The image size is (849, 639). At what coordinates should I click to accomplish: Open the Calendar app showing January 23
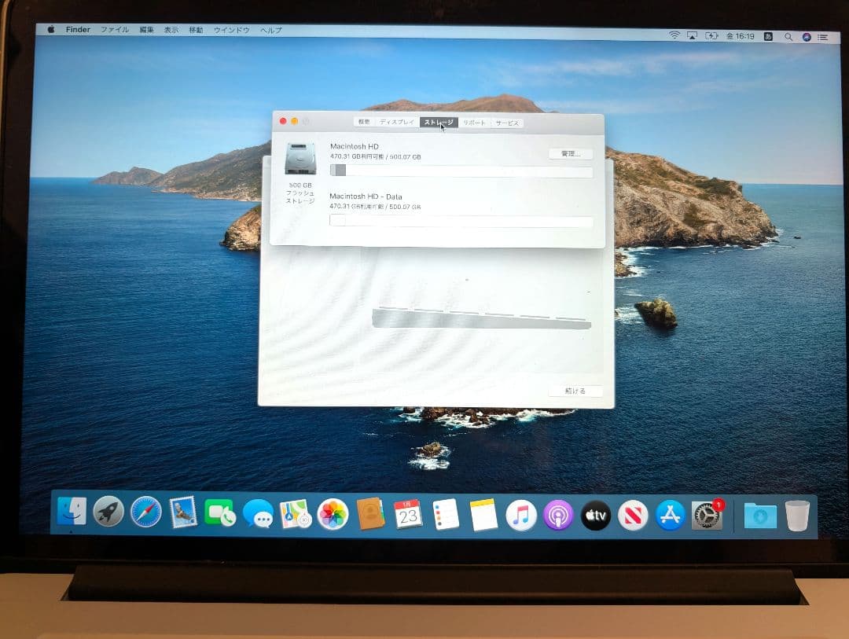pos(409,516)
